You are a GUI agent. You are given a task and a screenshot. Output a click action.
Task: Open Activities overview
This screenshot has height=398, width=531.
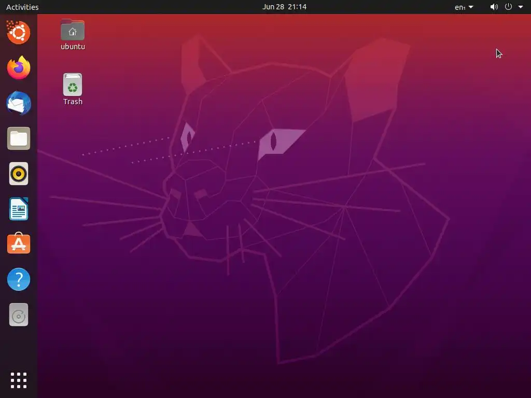(x=22, y=7)
